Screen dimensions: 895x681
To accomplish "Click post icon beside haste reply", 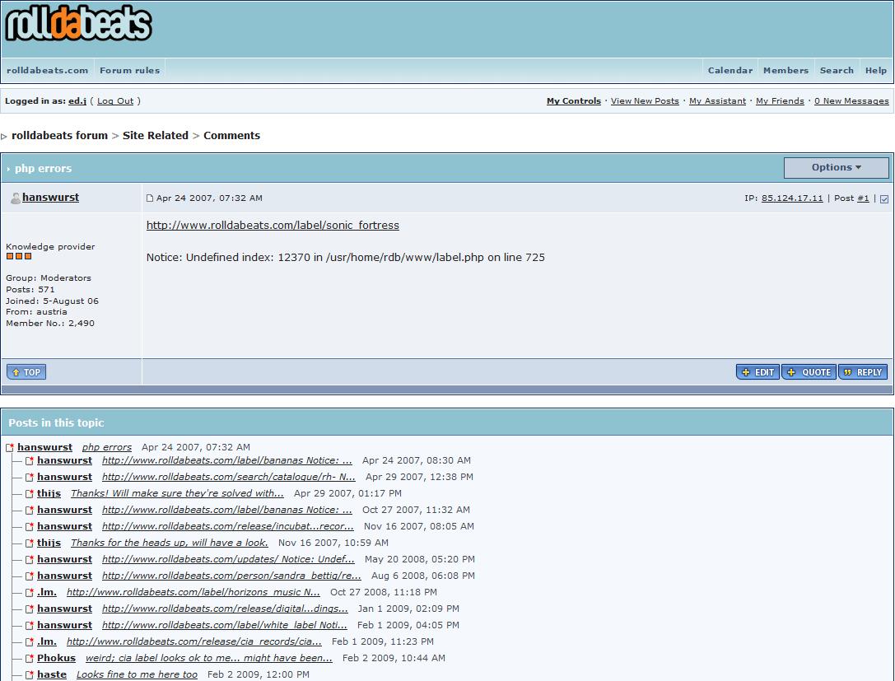I will [x=29, y=674].
